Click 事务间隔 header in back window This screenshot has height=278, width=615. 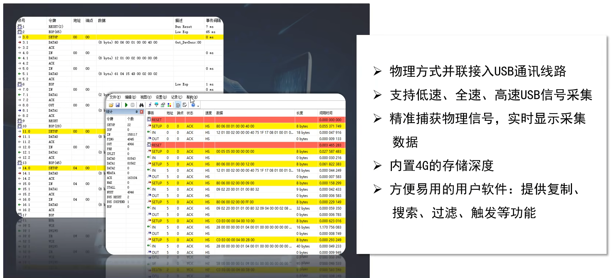tap(213, 20)
